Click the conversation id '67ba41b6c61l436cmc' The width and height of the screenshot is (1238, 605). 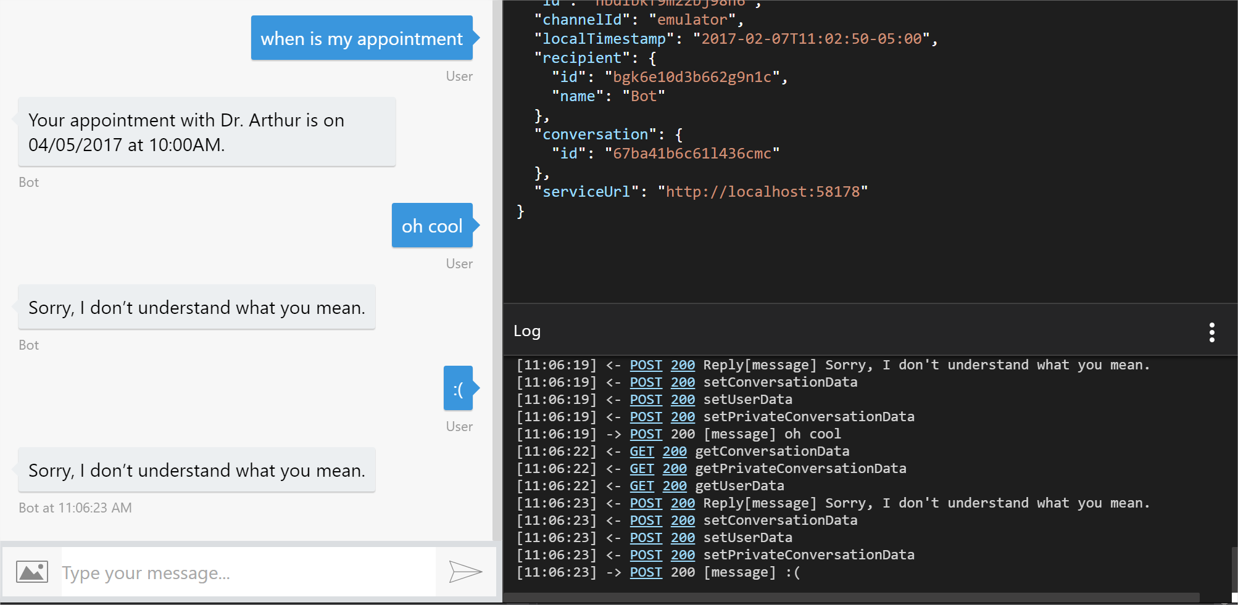(692, 154)
